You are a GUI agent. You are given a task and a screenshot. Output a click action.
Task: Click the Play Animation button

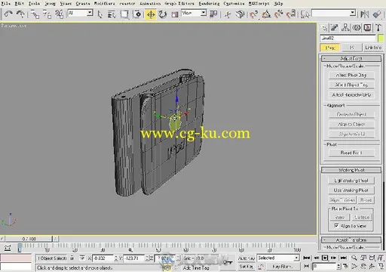(x=325, y=258)
